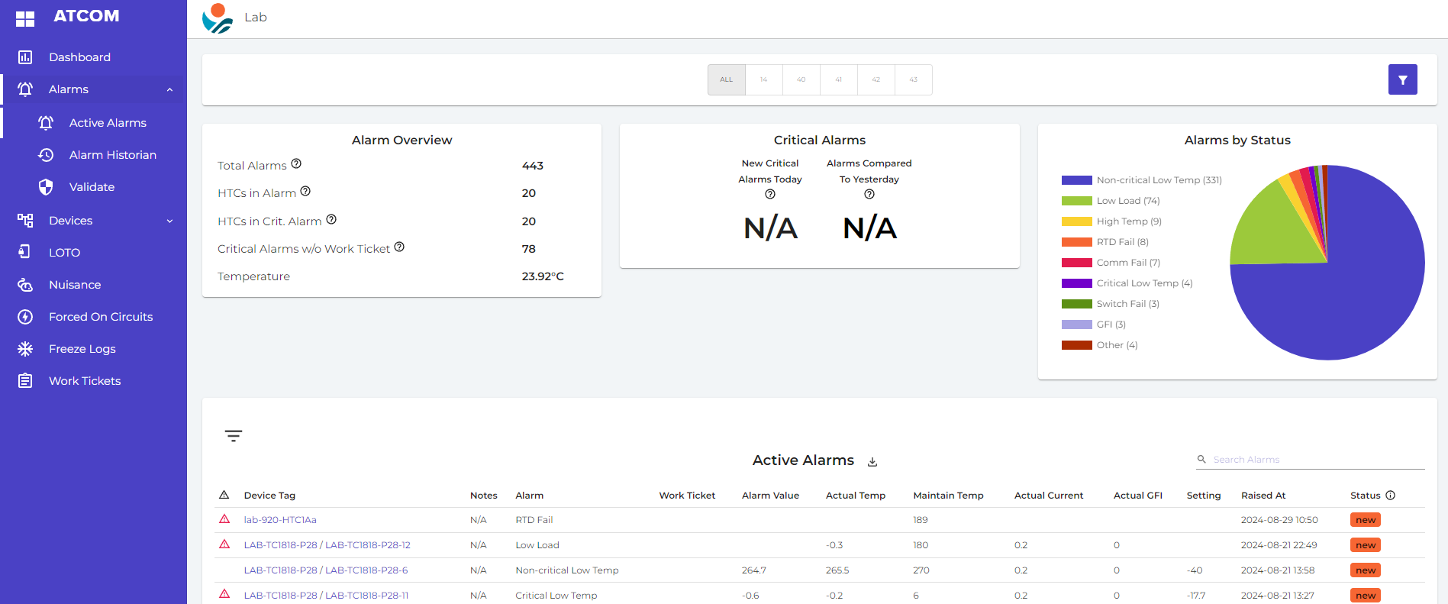Select the 42 toggle button
This screenshot has height=604, width=1448.
[x=876, y=79]
